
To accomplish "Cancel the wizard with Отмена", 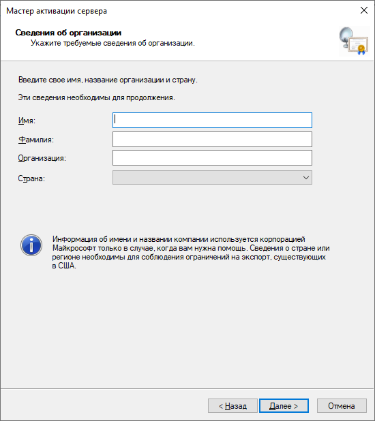I will coord(342,406).
